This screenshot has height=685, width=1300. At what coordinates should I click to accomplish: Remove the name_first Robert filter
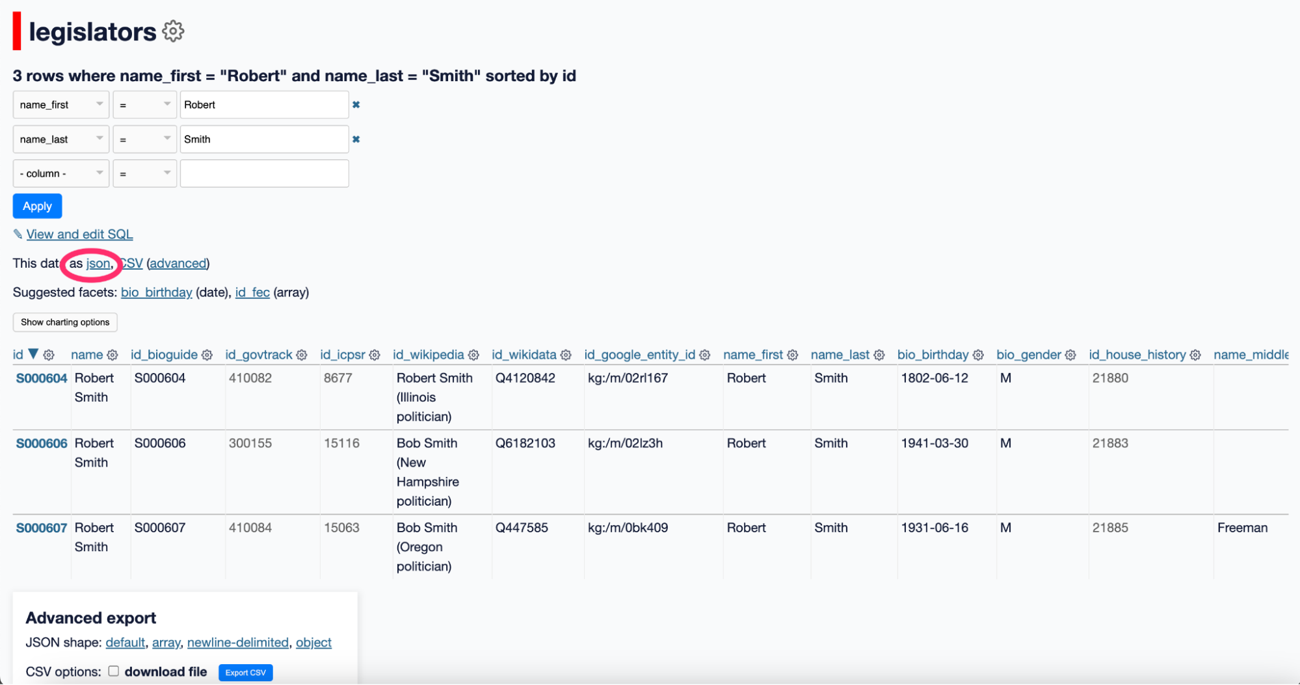[x=356, y=105]
